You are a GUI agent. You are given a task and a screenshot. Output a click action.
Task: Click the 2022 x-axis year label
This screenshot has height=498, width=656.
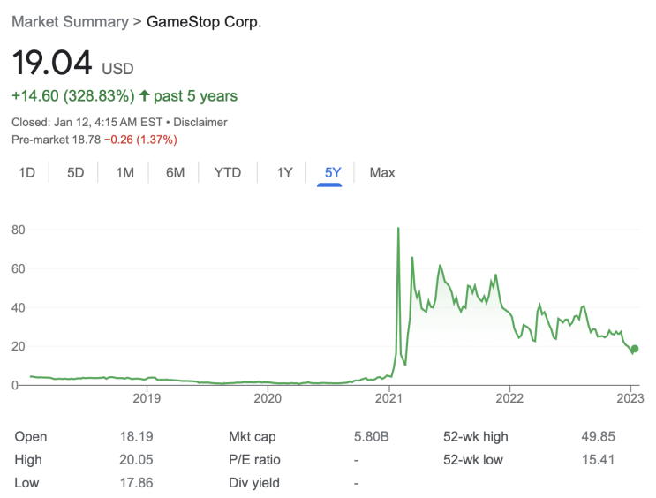pyautogui.click(x=509, y=399)
